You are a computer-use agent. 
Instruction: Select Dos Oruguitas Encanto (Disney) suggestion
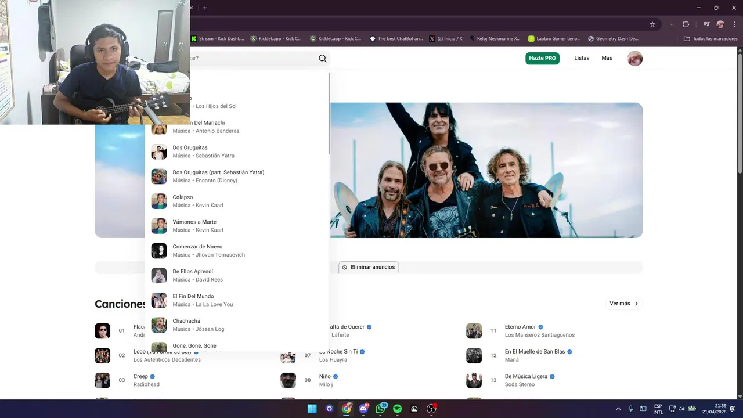click(237, 176)
